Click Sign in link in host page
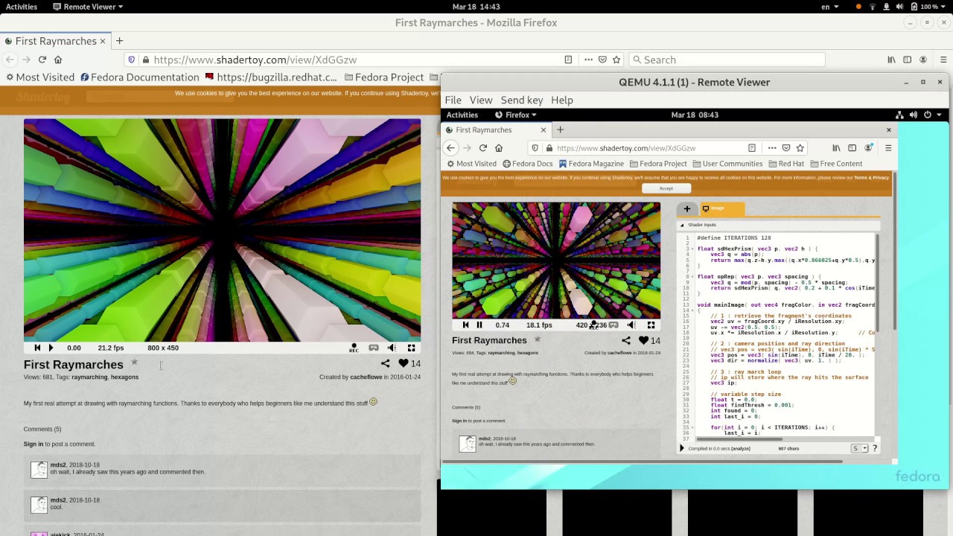Viewport: 953px width, 536px height. (x=34, y=444)
